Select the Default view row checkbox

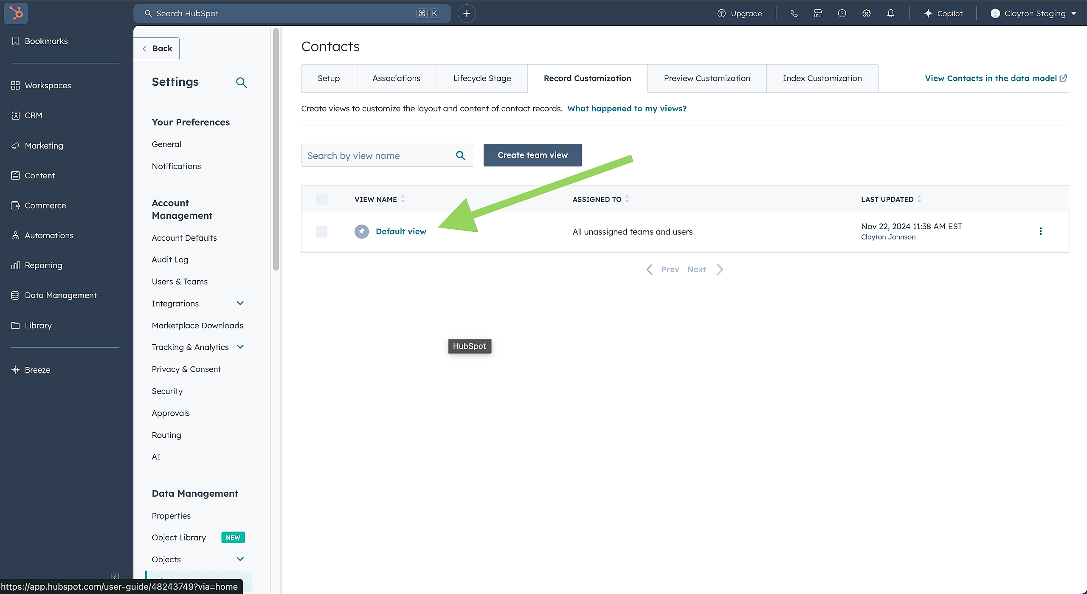point(321,232)
